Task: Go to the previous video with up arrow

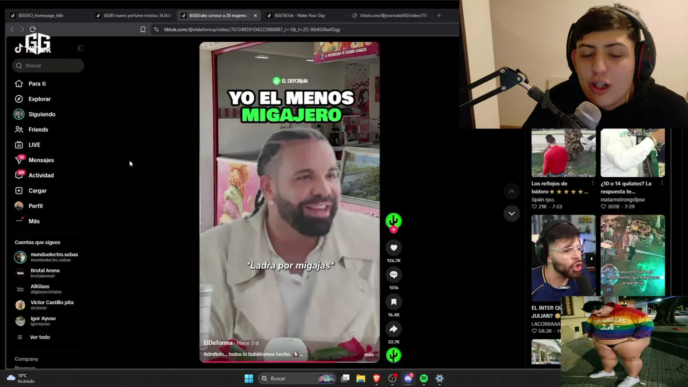Action: [512, 191]
